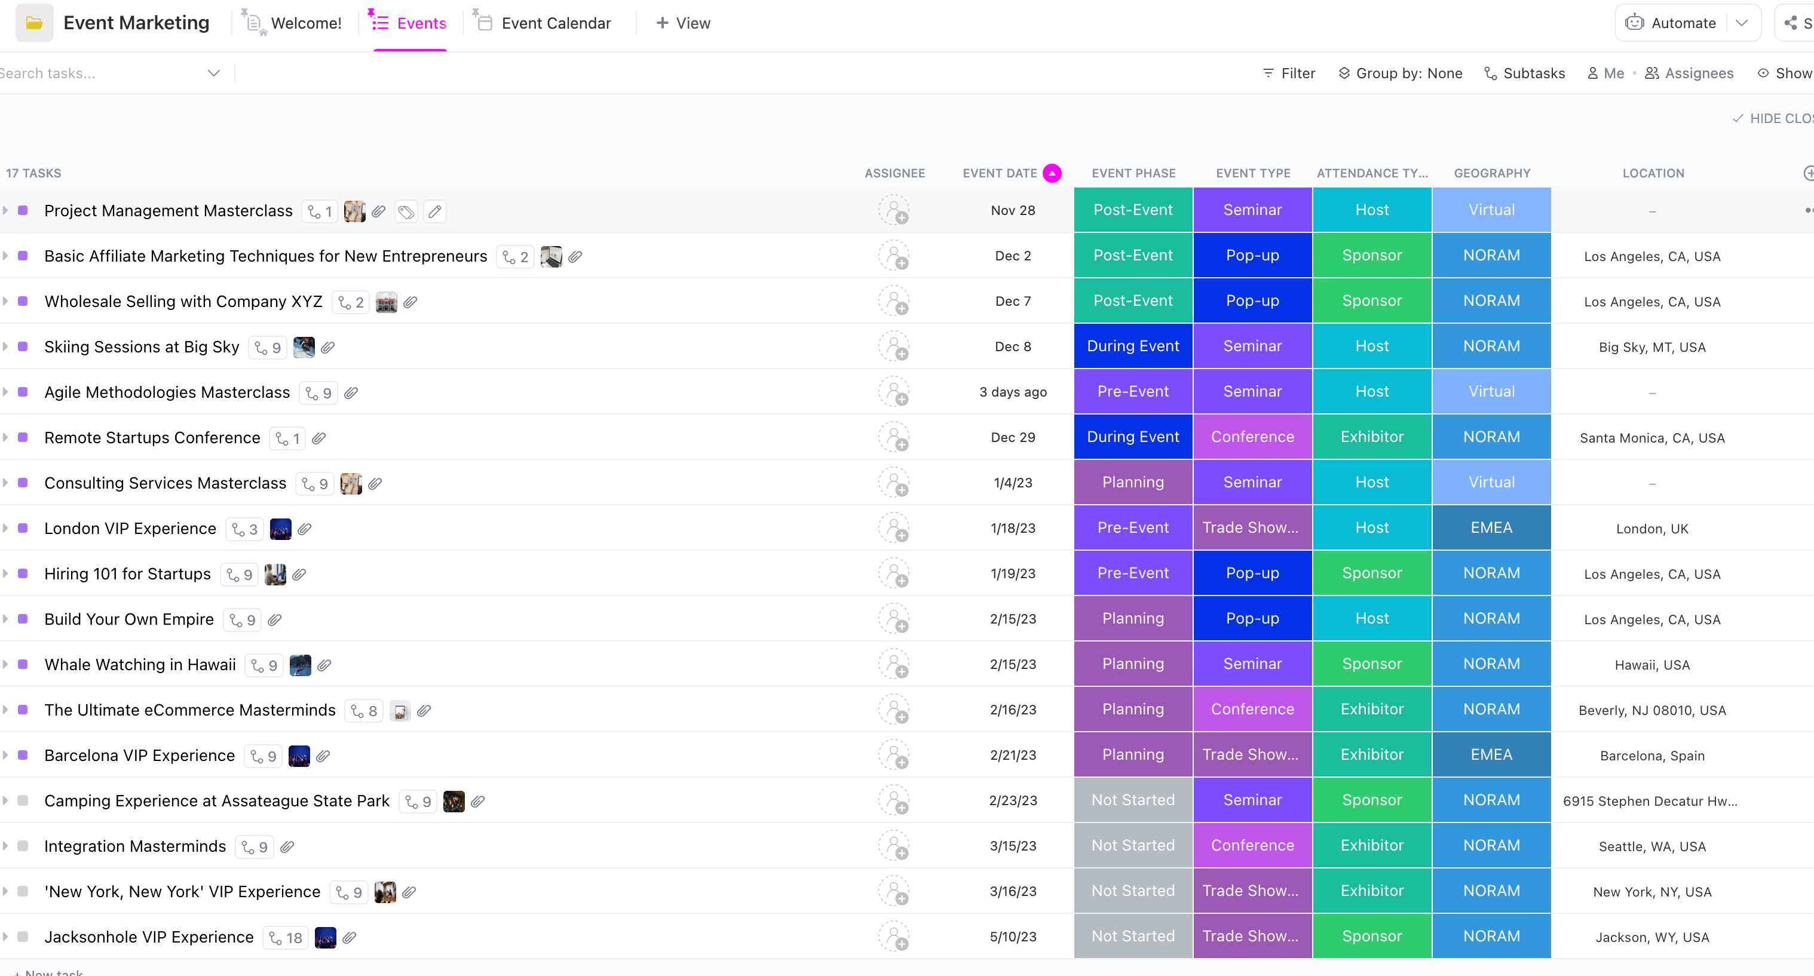This screenshot has height=976, width=1814.
Task: Expand the Add View plus menu
Action: pyautogui.click(x=682, y=22)
